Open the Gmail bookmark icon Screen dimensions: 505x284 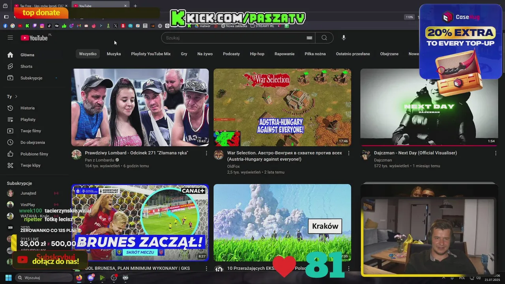[79, 26]
